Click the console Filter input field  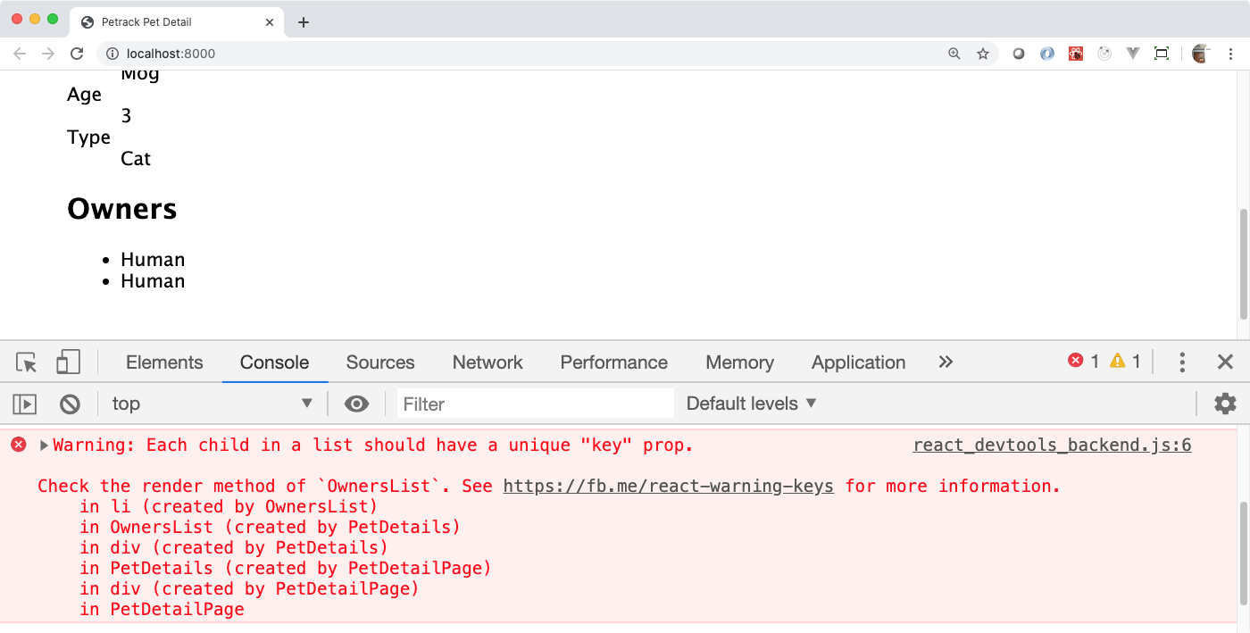(536, 404)
